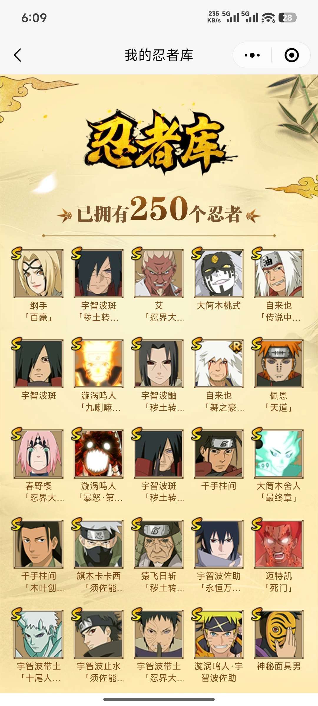The height and width of the screenshot is (706, 318).
Task: Tap the 大筒木舍人「最终章」avatar
Action: tap(279, 454)
